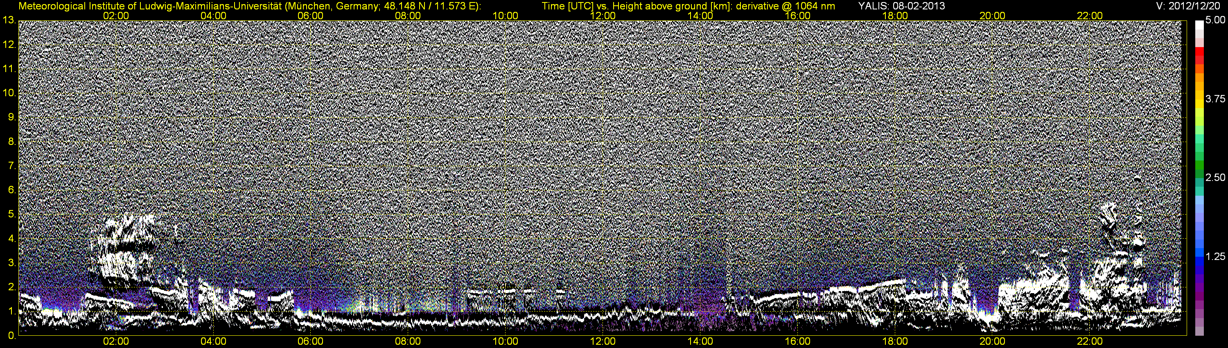Click the 06:00 label on top time axis

pos(310,16)
